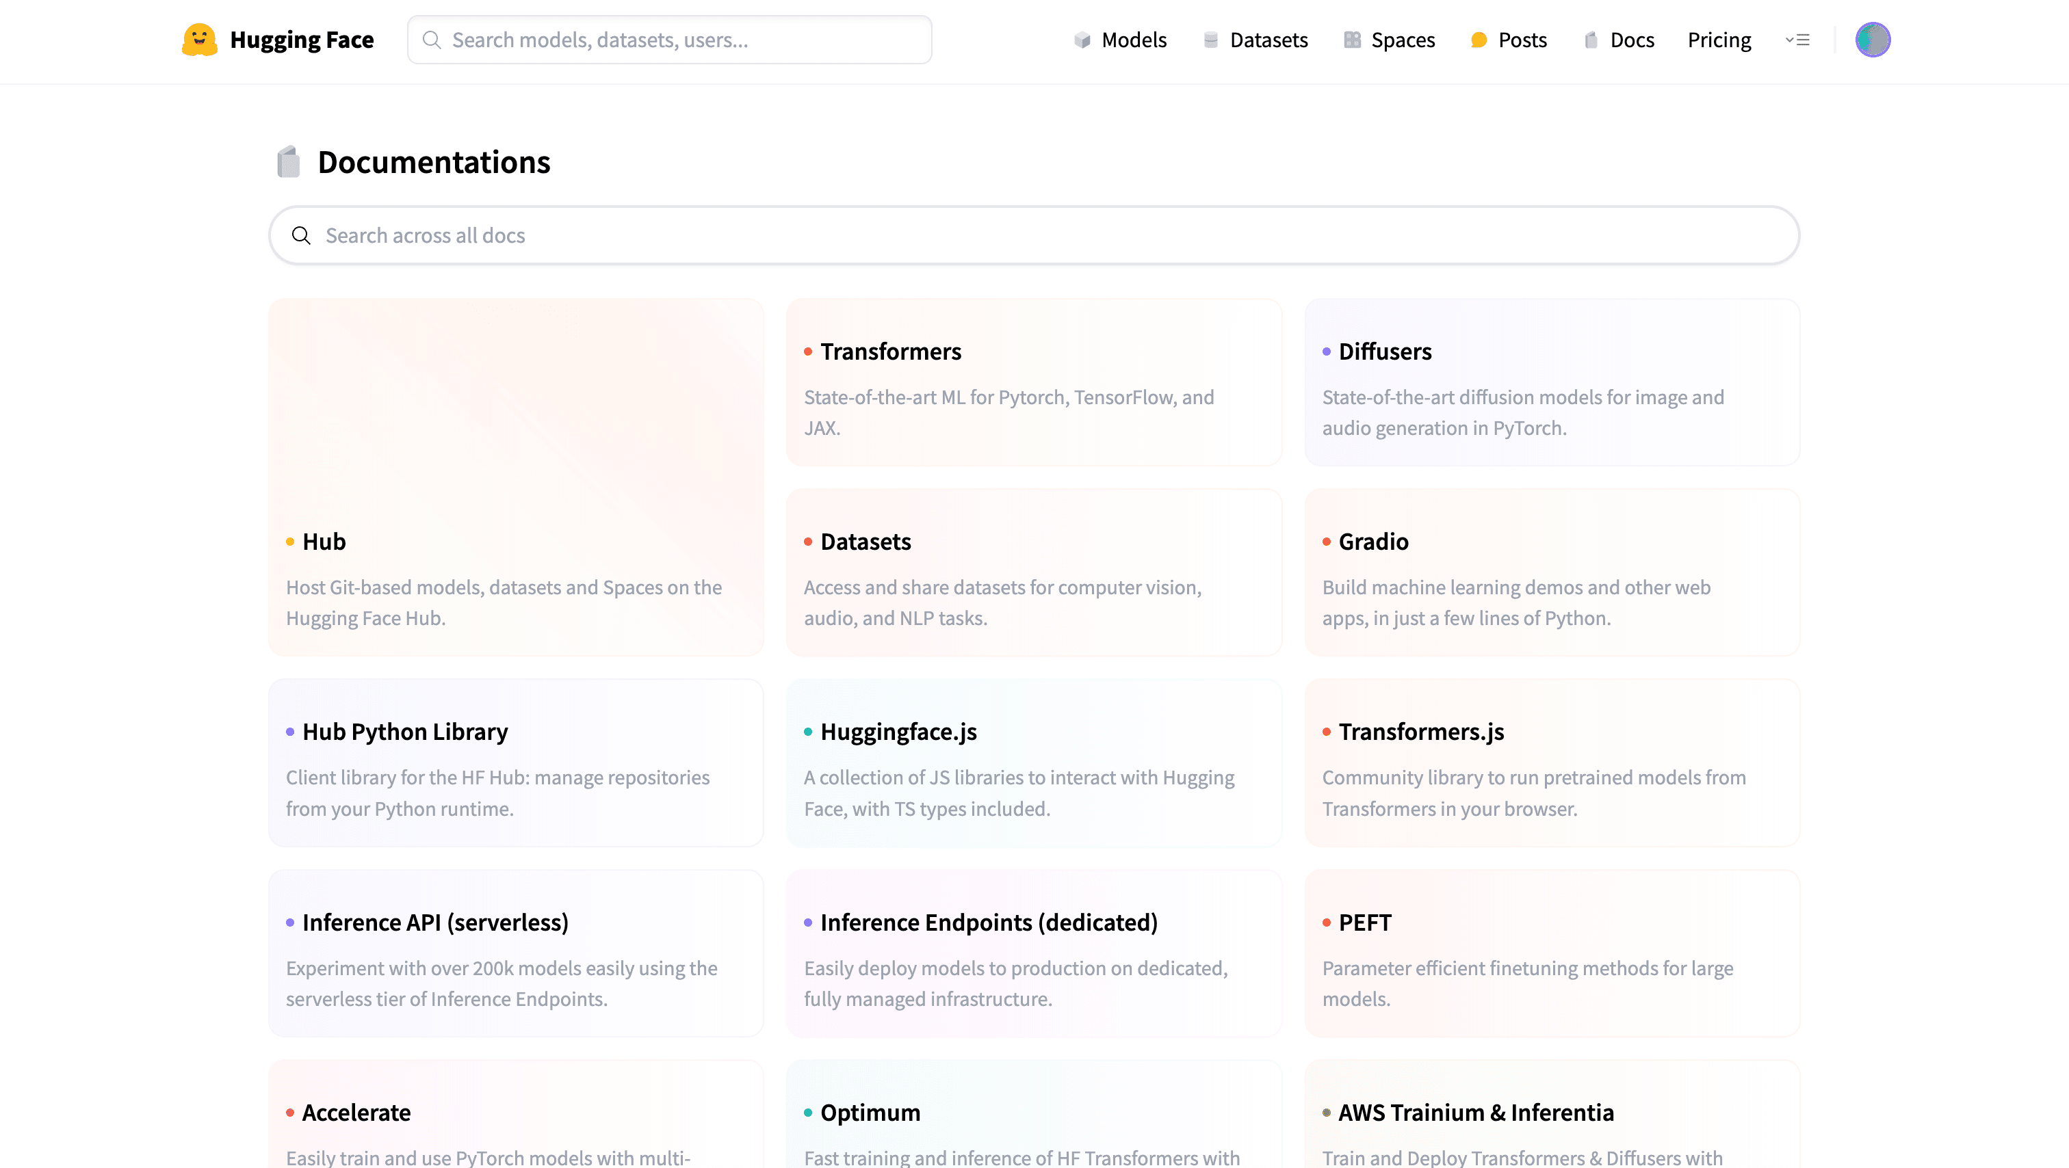The height and width of the screenshot is (1168, 2069).
Task: Open the Inference API (serverless) card
Action: 516,953
